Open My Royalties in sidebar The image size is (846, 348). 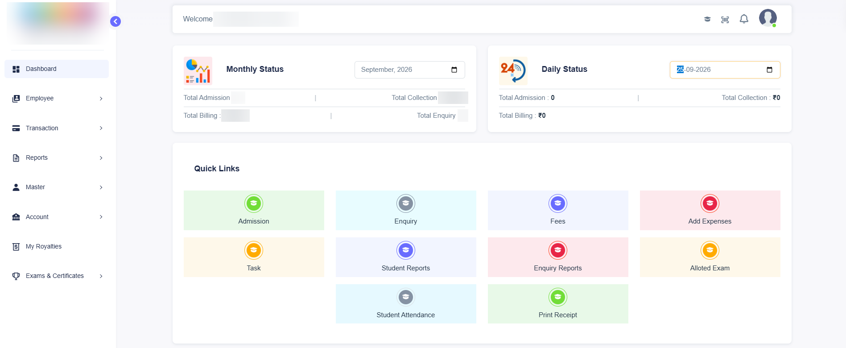click(57, 246)
